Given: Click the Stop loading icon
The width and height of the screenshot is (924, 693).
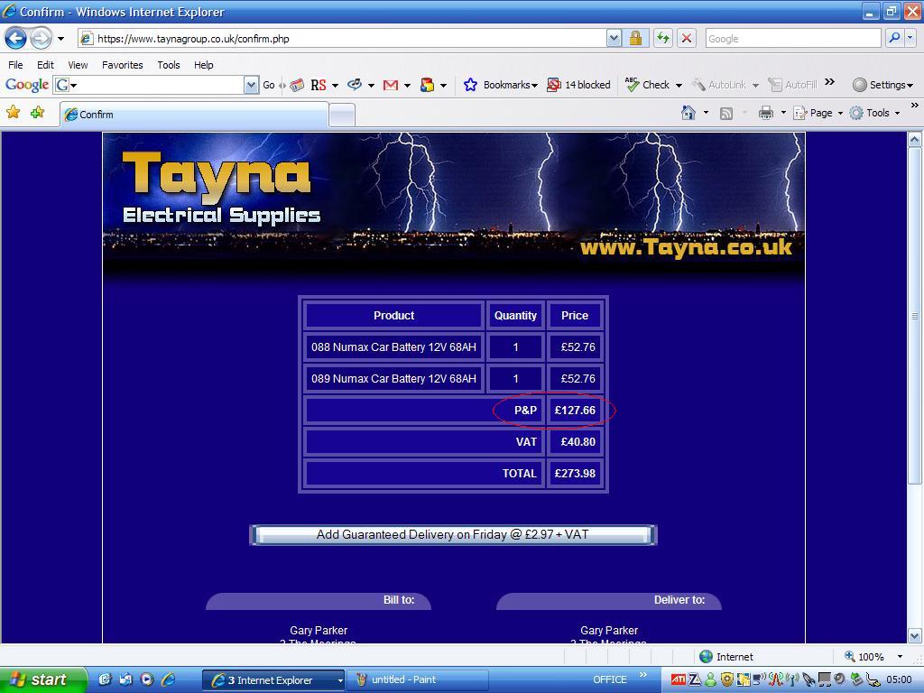Looking at the screenshot, I should pos(686,38).
